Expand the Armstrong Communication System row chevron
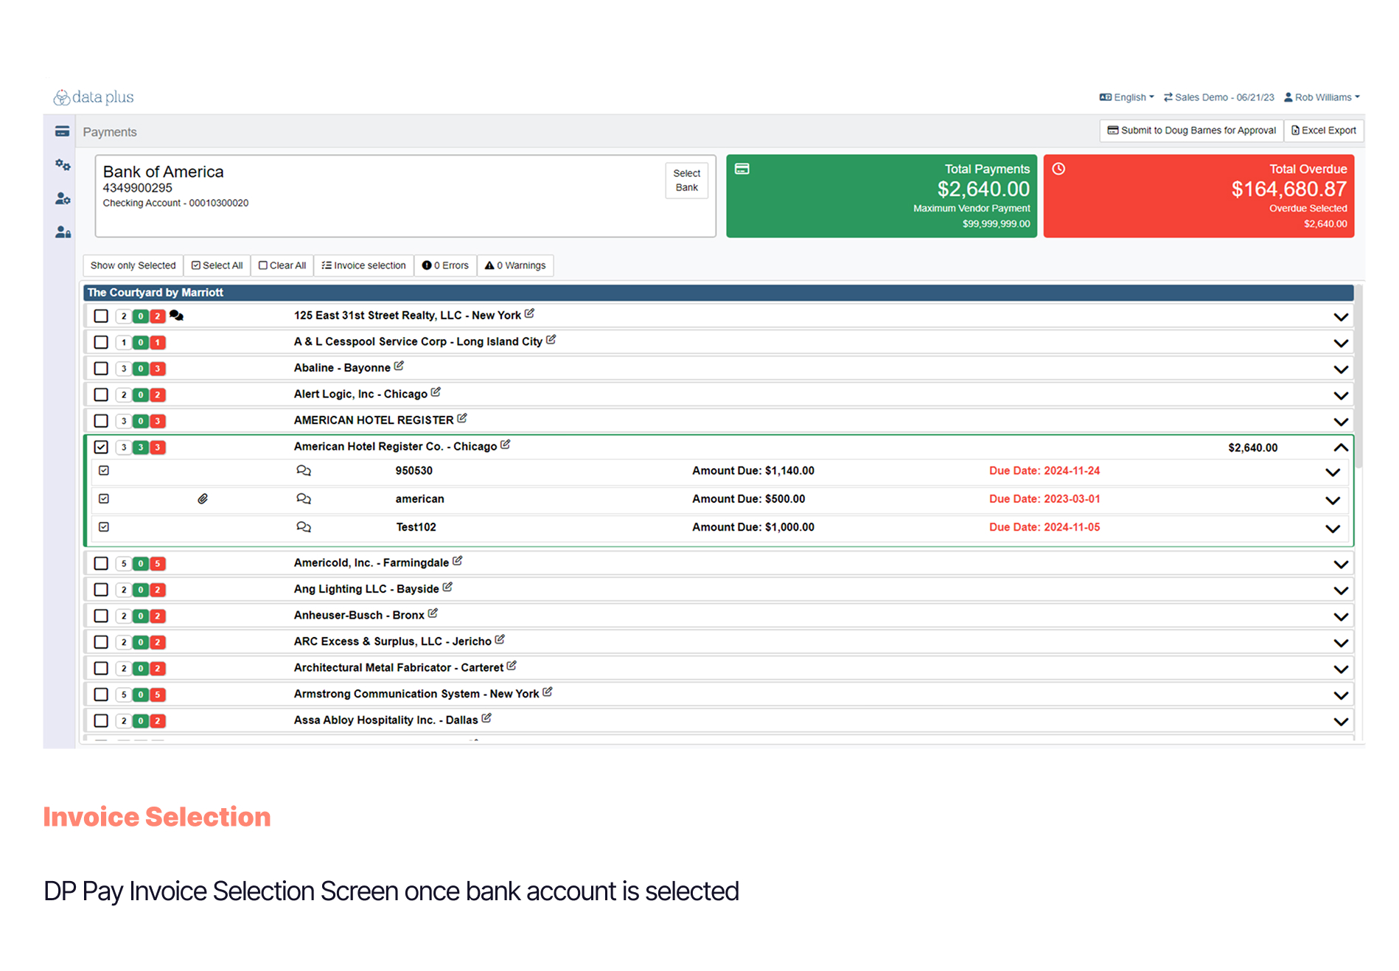 [x=1341, y=695]
